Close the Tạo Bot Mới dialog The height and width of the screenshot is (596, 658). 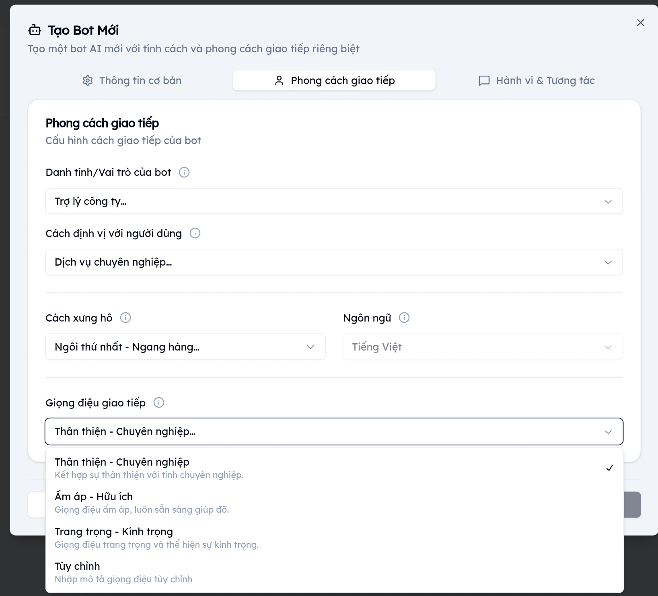641,23
